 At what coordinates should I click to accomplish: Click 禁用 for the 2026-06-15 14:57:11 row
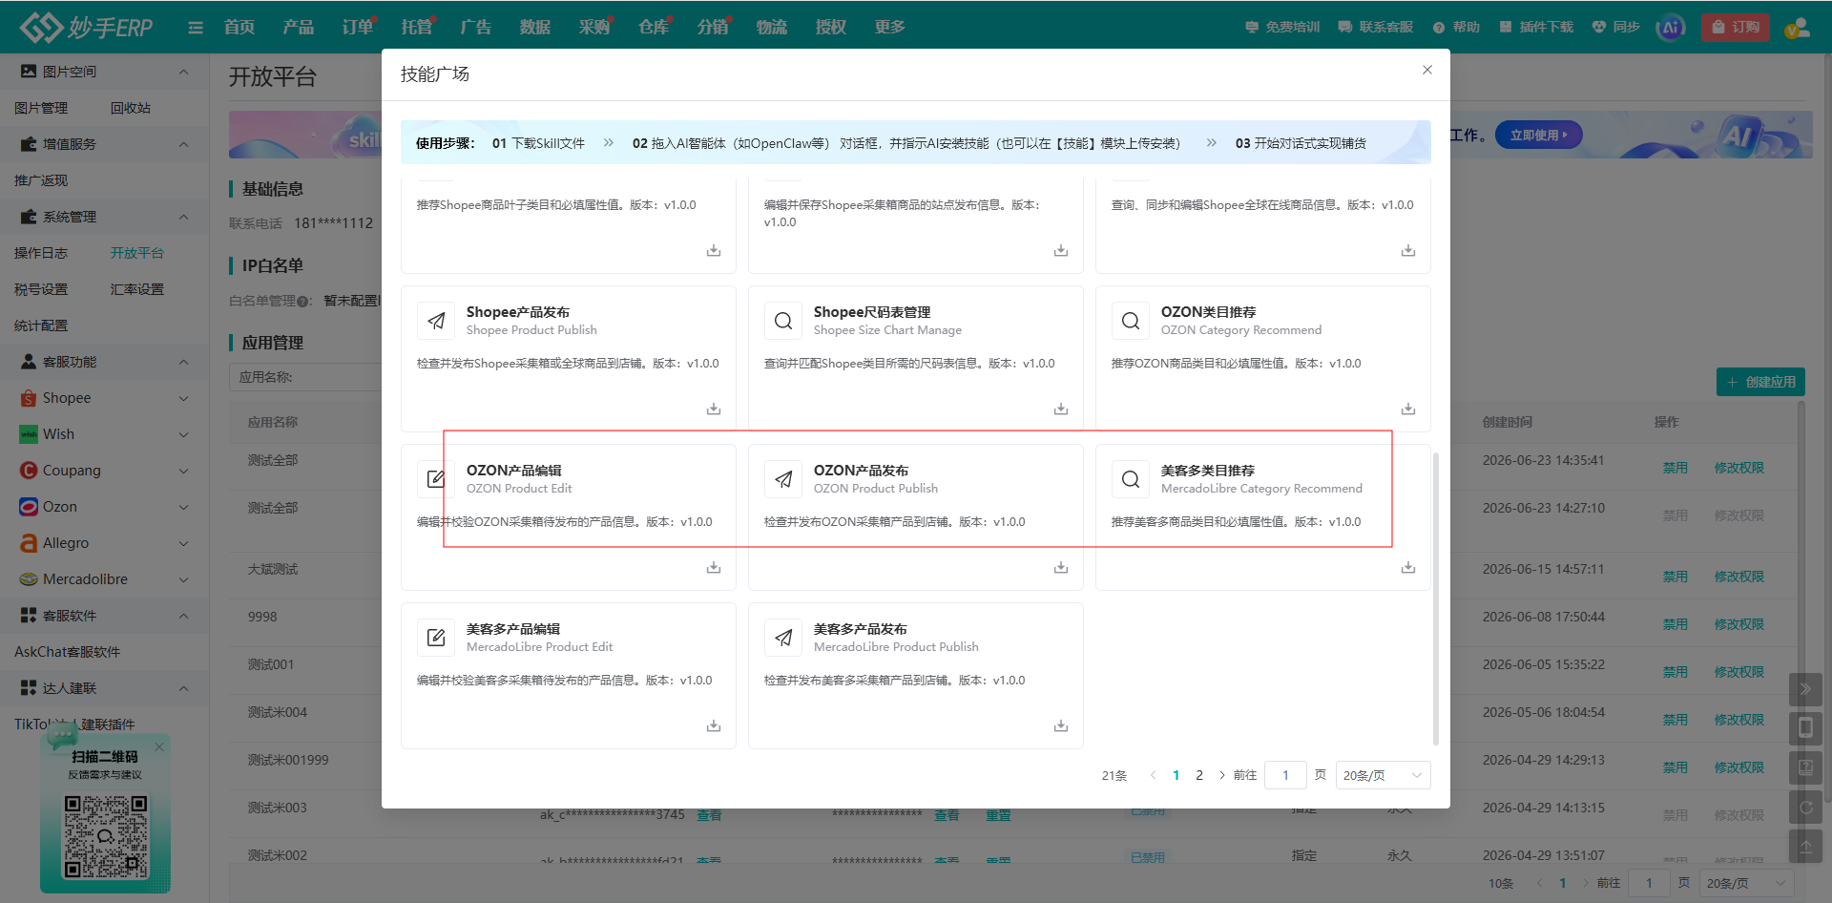coord(1675,577)
